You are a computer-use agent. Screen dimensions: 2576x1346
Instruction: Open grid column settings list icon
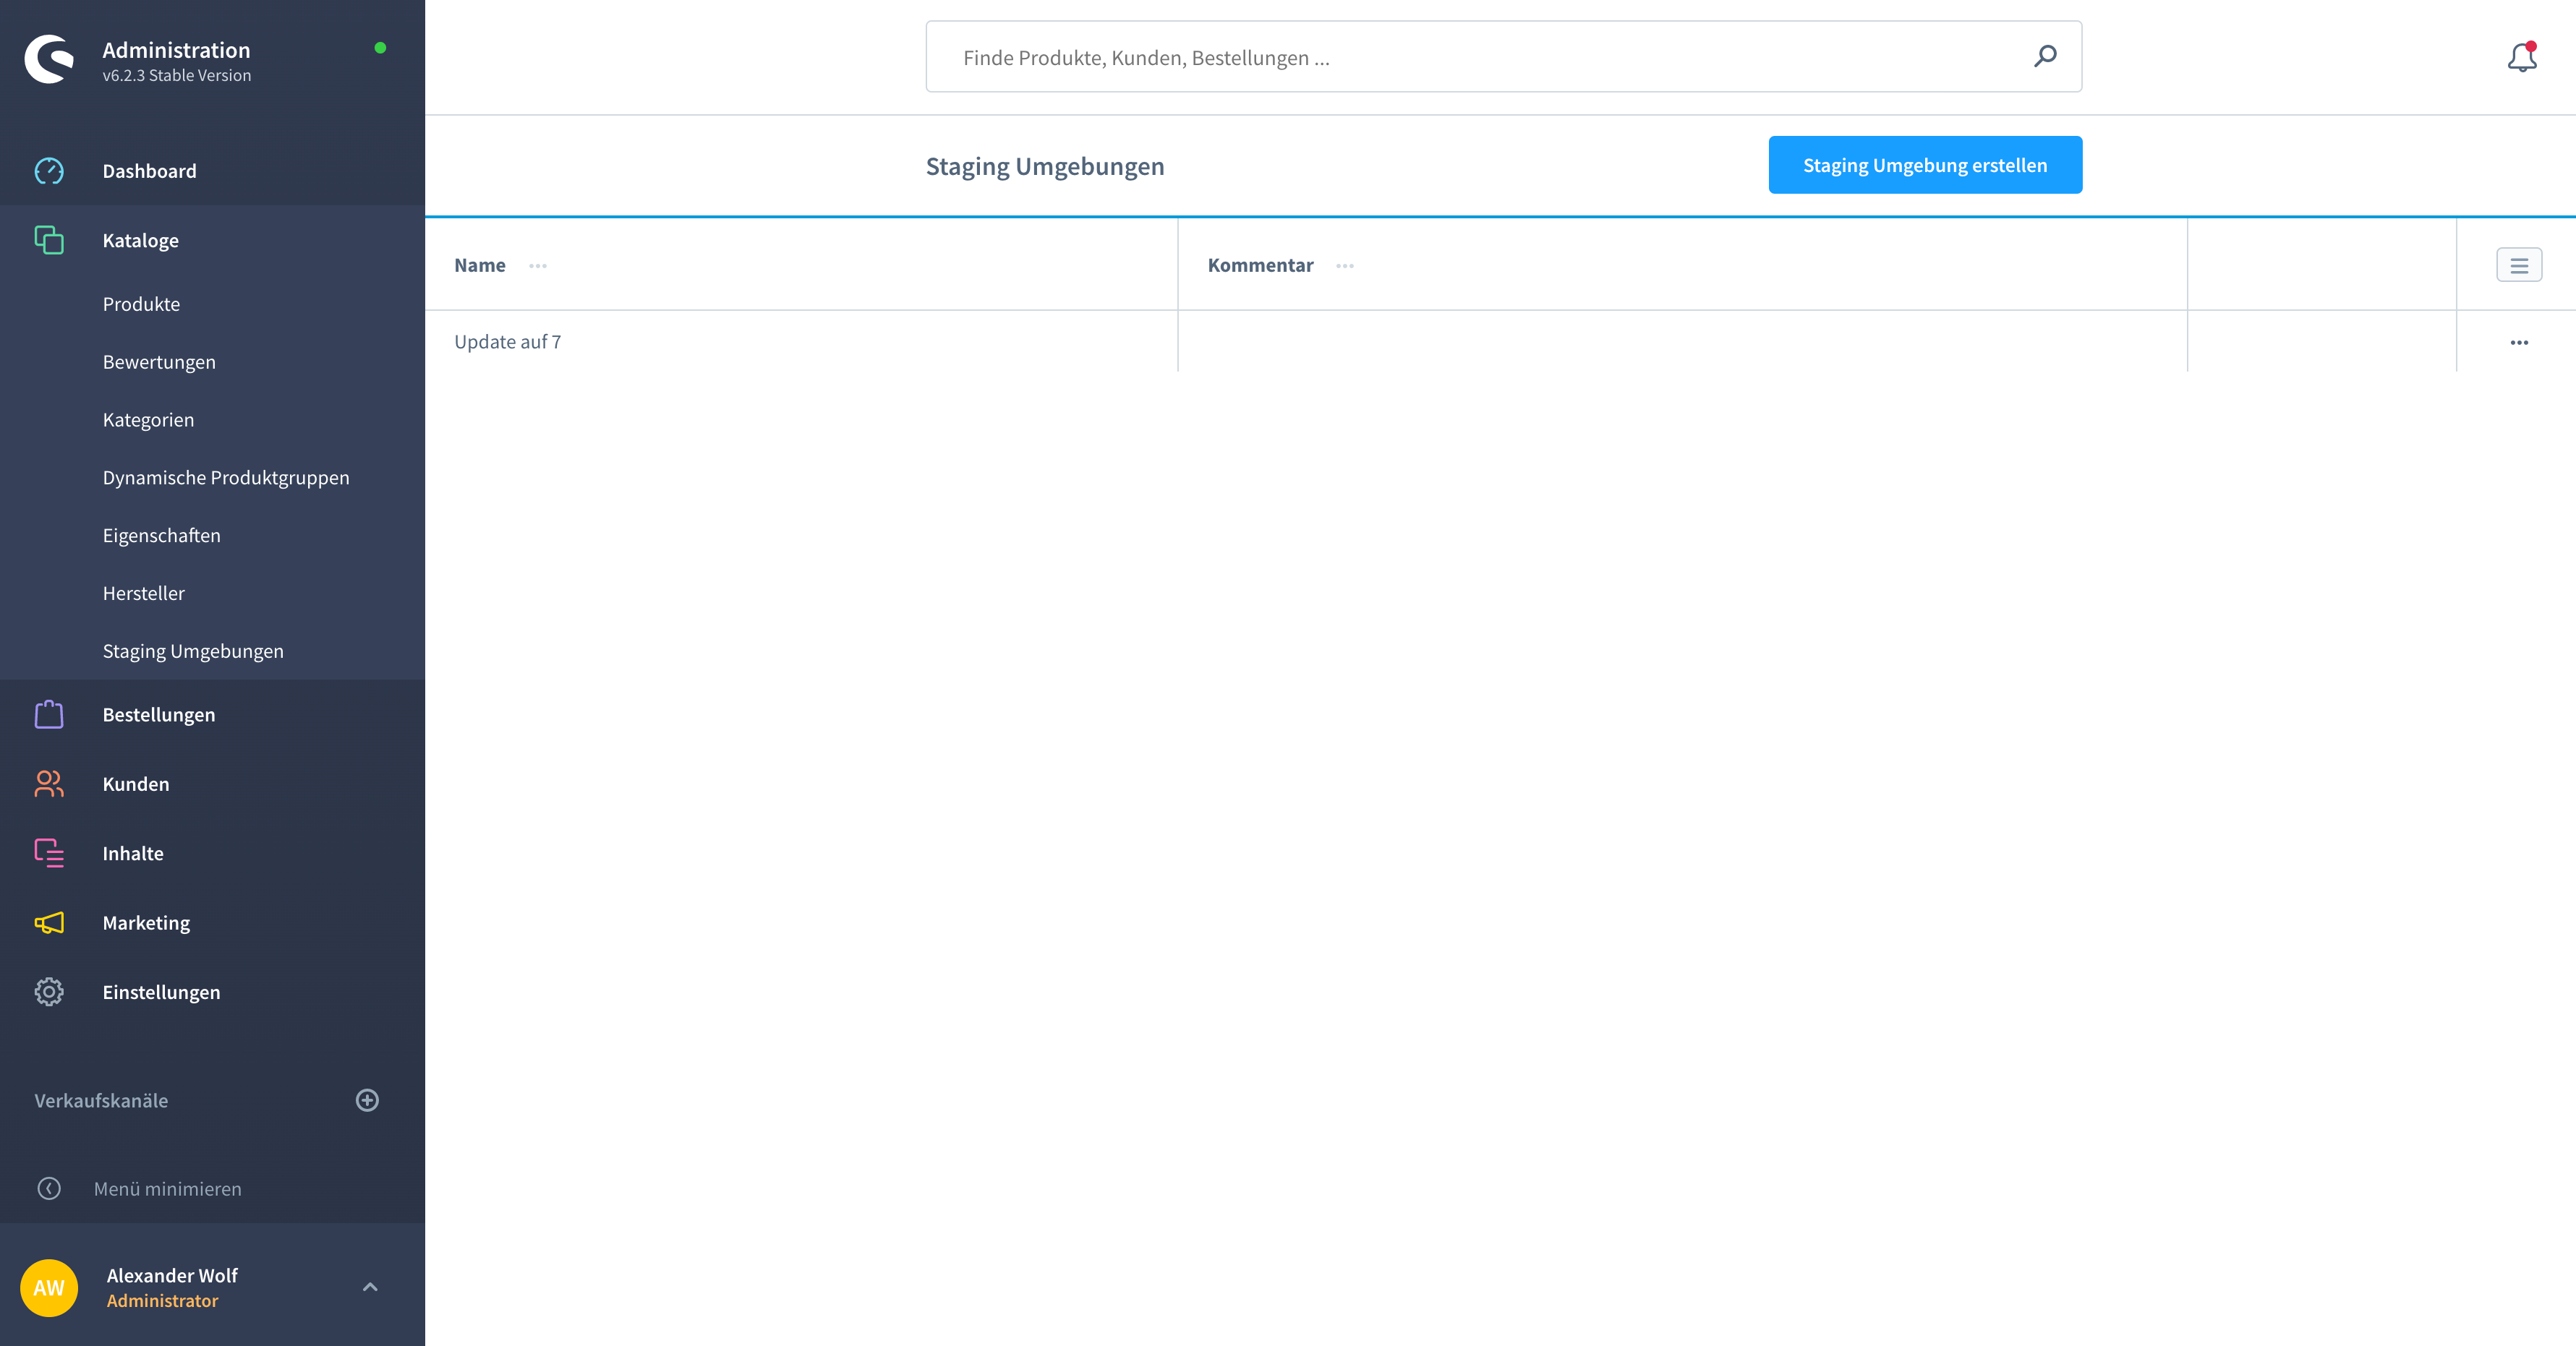[2519, 265]
